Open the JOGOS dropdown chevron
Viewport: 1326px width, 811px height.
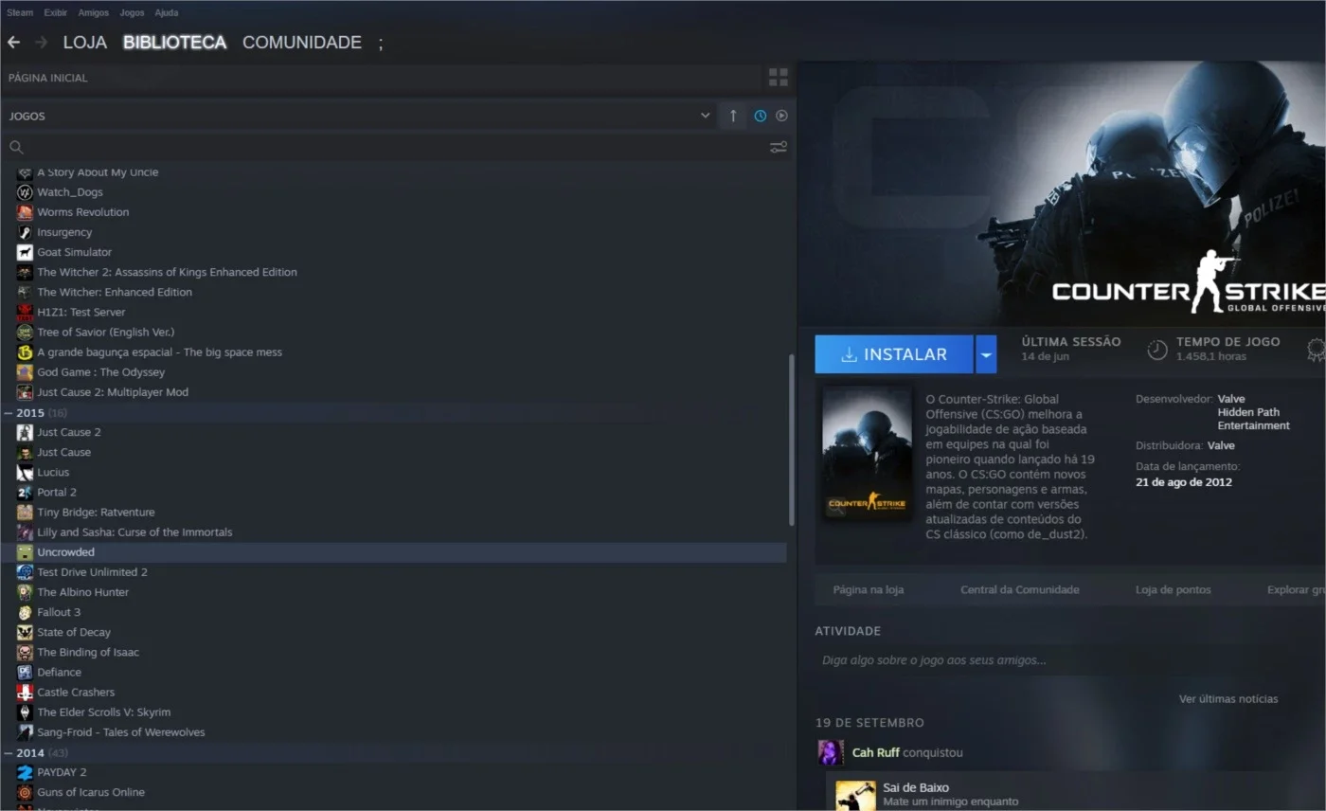click(x=705, y=116)
